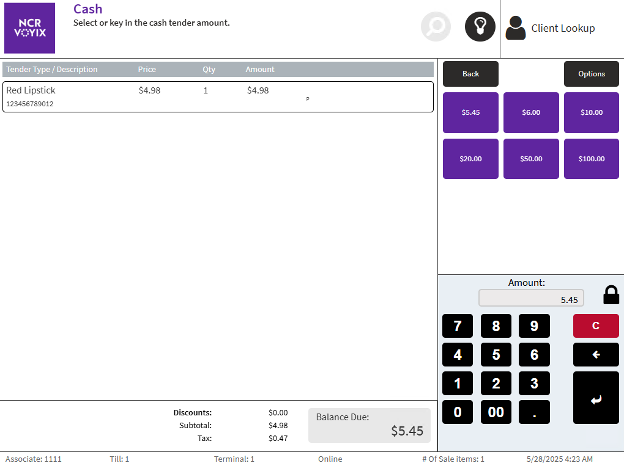Select the Red Lipstick line item

(218, 97)
